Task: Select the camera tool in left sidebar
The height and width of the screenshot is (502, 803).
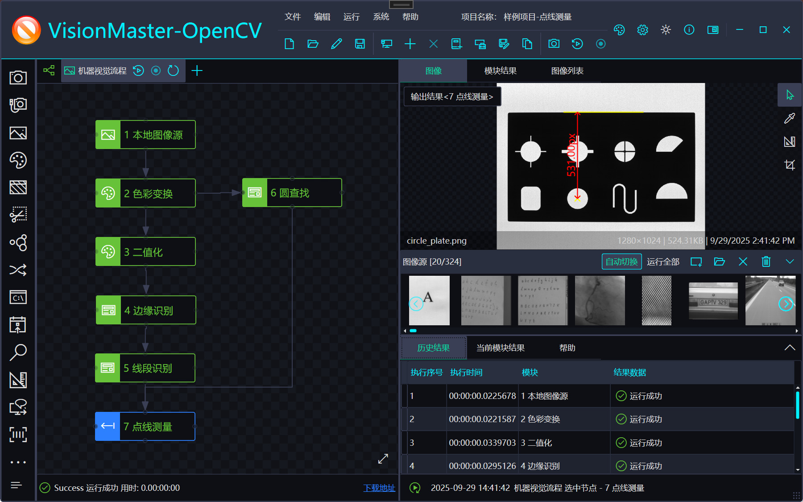Action: point(18,78)
